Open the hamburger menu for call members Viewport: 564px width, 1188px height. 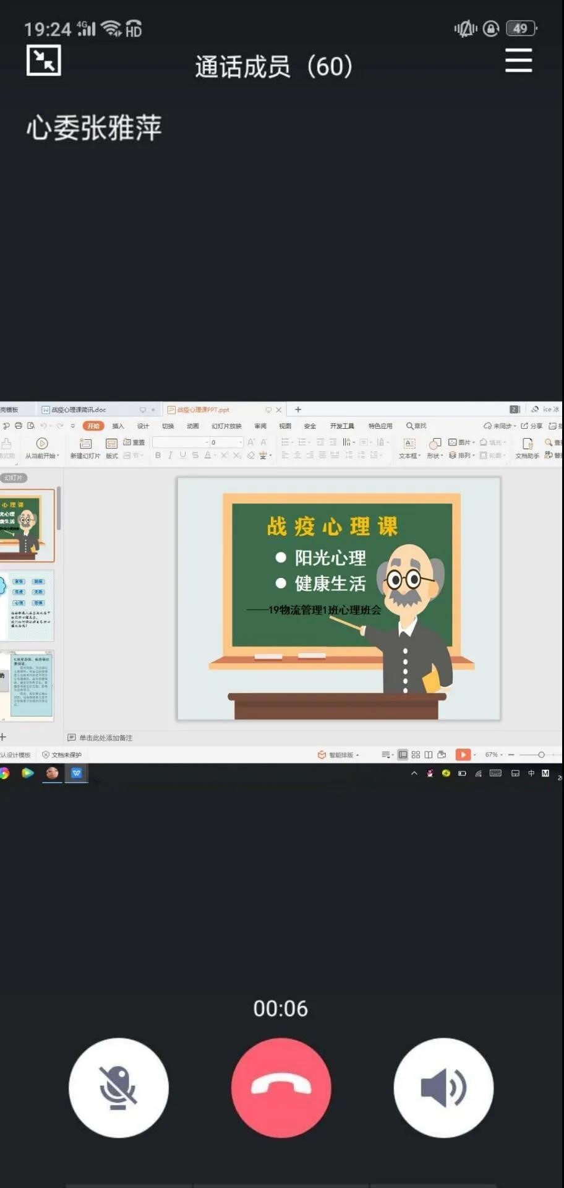coord(518,61)
